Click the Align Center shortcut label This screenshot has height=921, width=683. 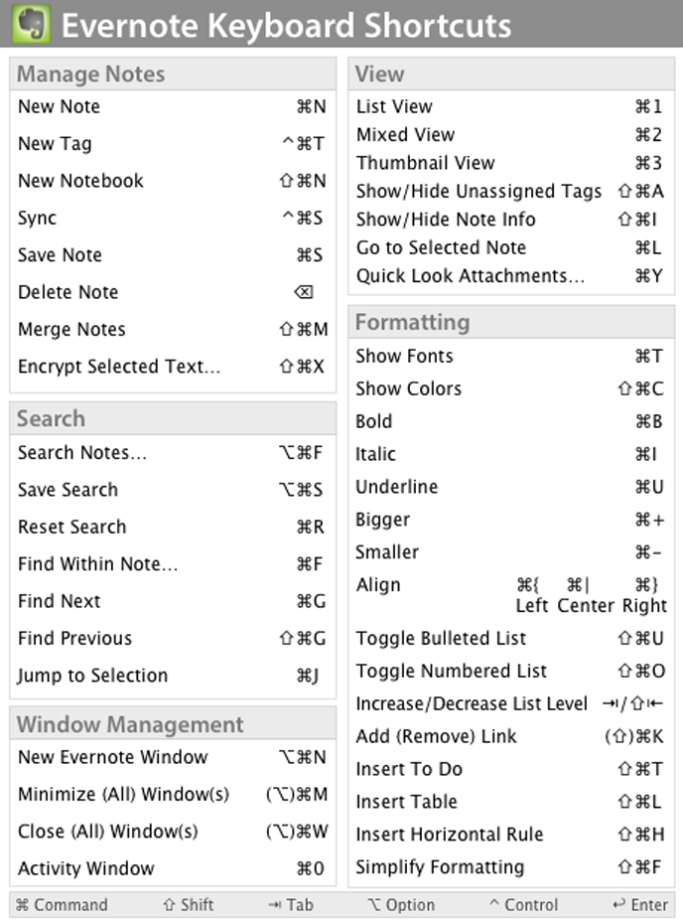click(587, 605)
